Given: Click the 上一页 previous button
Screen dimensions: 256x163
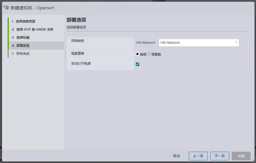Looking at the screenshot, I should [198, 156].
